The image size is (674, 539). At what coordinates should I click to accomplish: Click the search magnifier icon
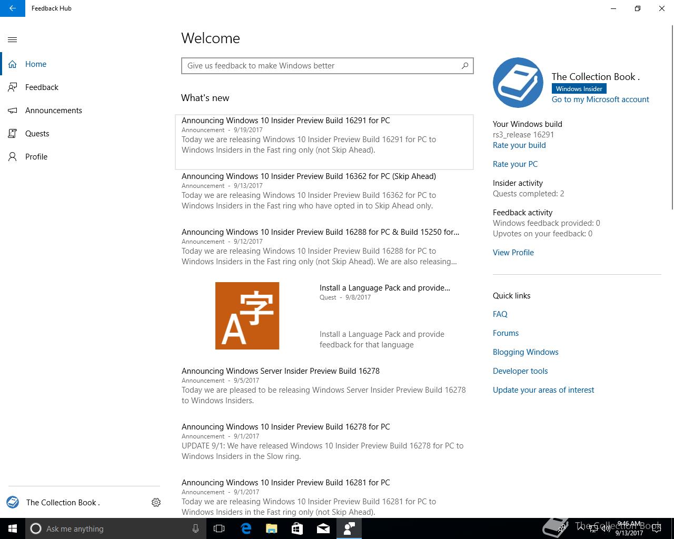point(465,66)
